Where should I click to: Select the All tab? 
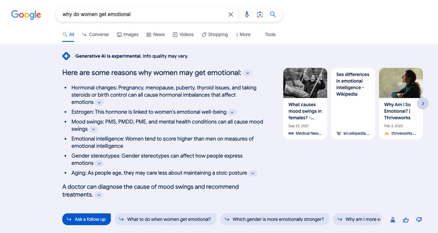[68, 35]
